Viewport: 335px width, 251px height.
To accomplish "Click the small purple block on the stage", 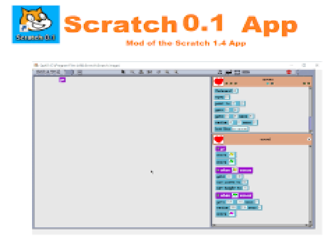I will pyautogui.click(x=62, y=79).
